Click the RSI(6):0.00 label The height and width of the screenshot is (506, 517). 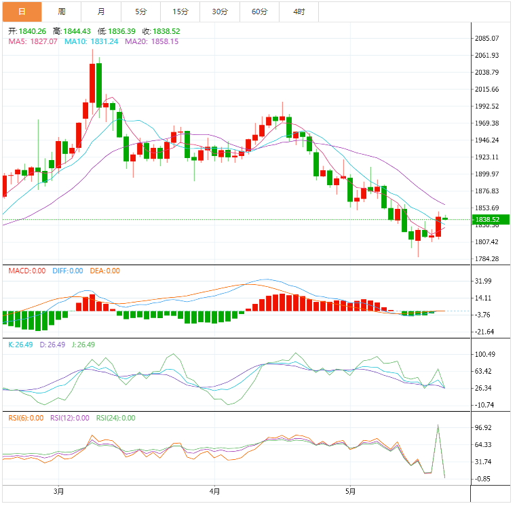26,419
